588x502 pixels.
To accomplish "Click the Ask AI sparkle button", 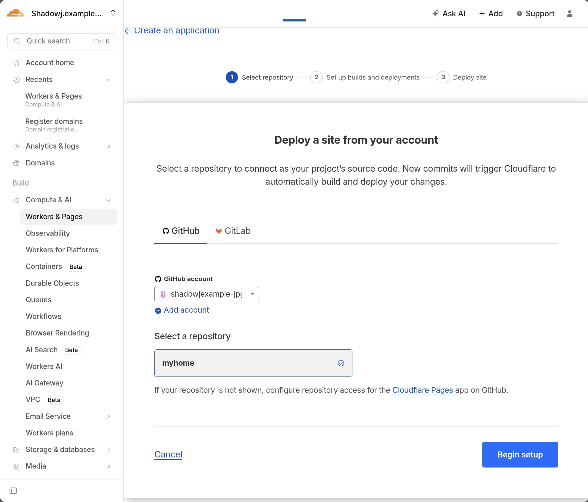I will coord(448,14).
